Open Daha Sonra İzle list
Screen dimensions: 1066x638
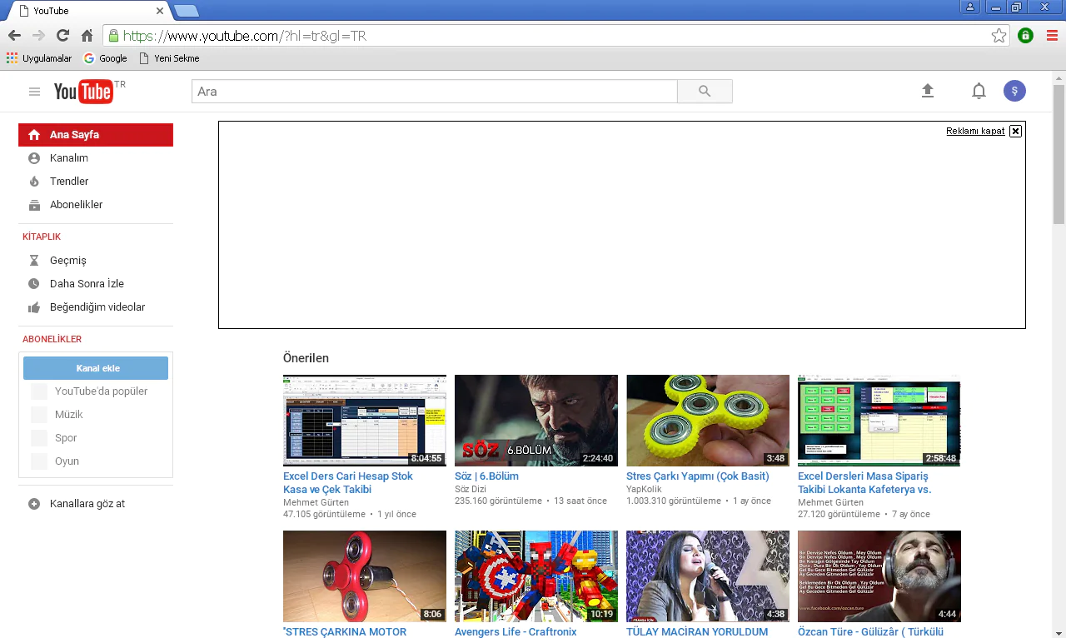click(x=87, y=284)
